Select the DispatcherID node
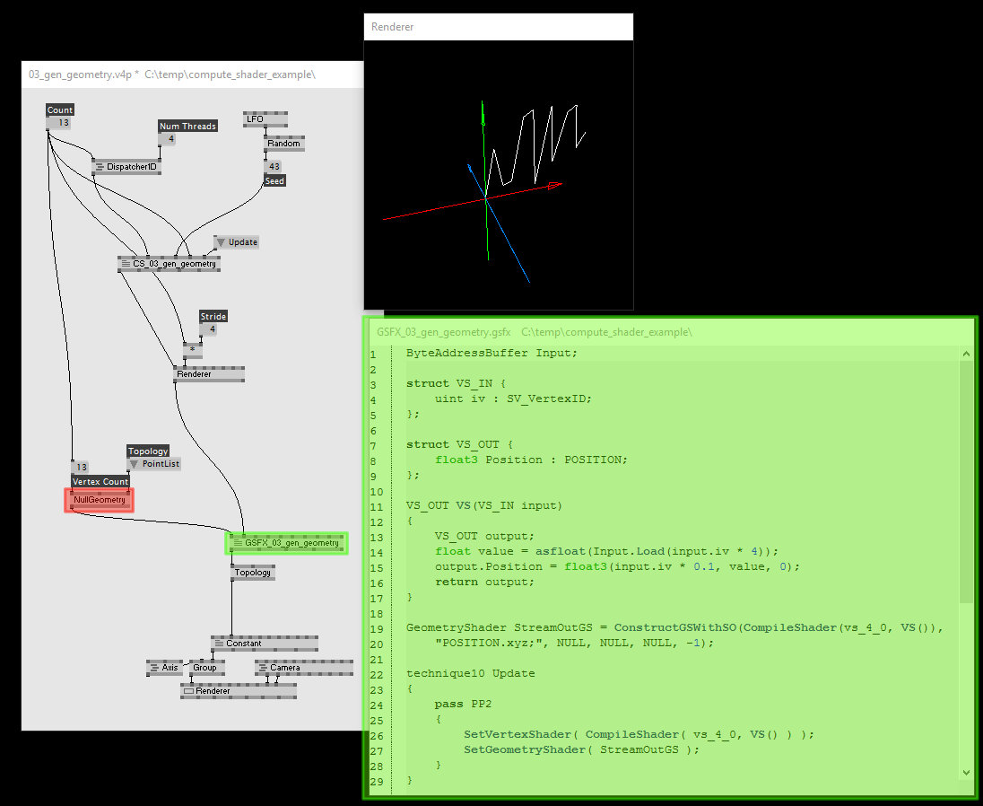 tap(126, 166)
